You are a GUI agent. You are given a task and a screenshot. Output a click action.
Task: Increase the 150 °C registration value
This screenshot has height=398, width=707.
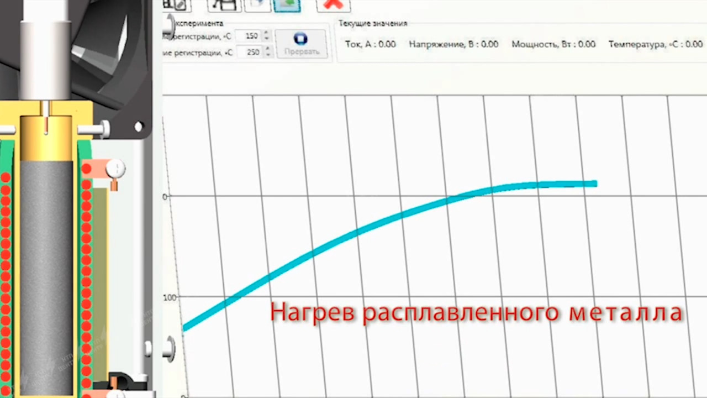coord(267,33)
